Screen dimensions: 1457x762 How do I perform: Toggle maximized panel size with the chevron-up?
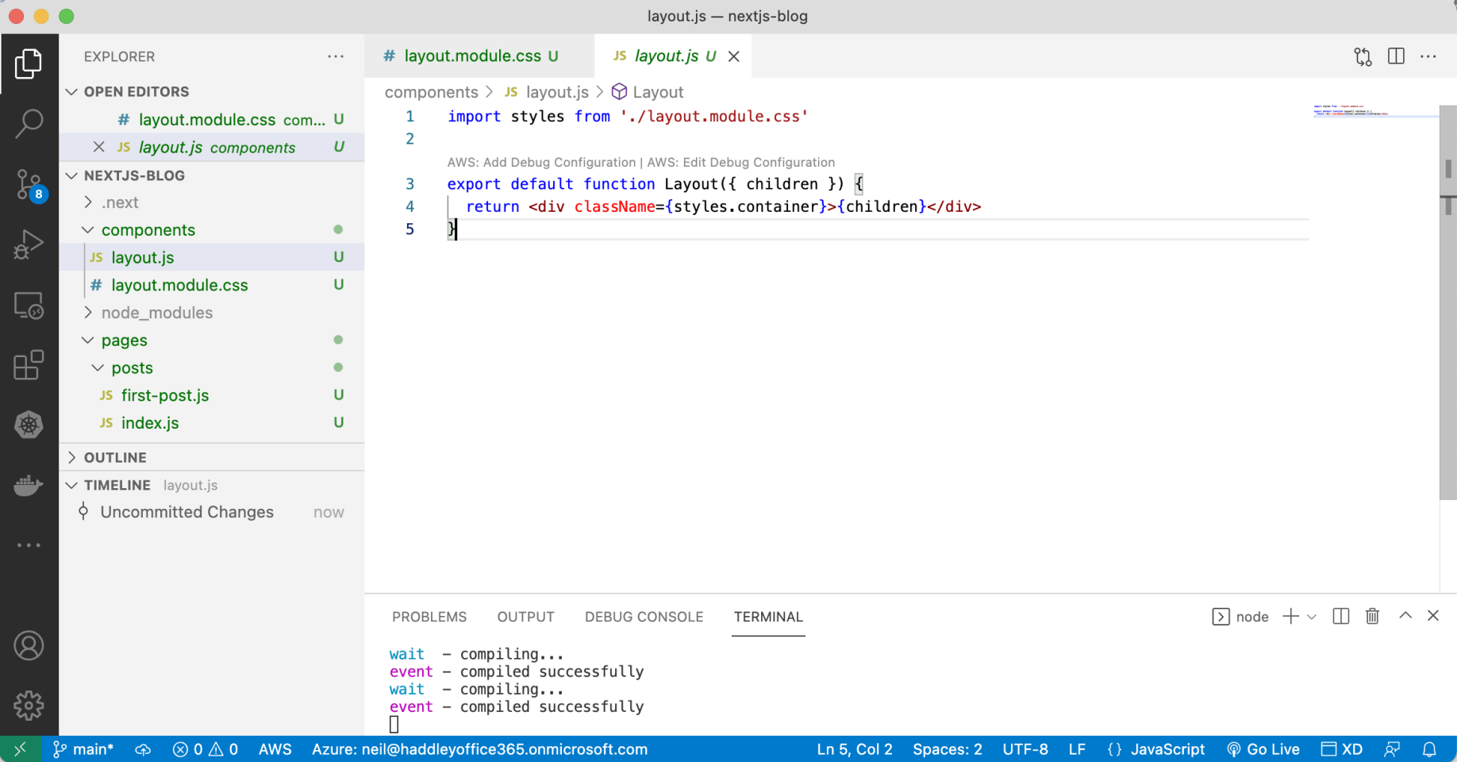coord(1405,616)
